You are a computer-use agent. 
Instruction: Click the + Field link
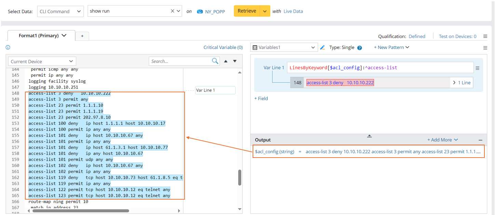point(261,98)
